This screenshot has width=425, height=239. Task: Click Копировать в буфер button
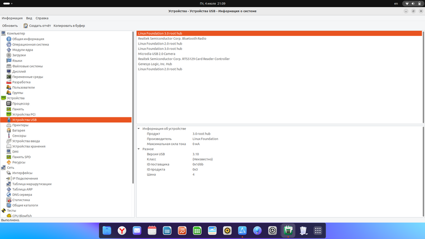click(69, 26)
